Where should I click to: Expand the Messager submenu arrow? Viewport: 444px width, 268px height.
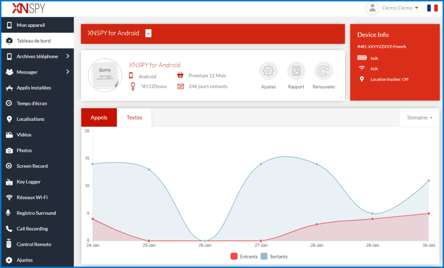[68, 72]
